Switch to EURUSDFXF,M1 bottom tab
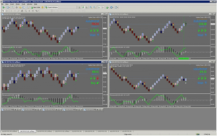217x136 pixels. tap(90, 131)
